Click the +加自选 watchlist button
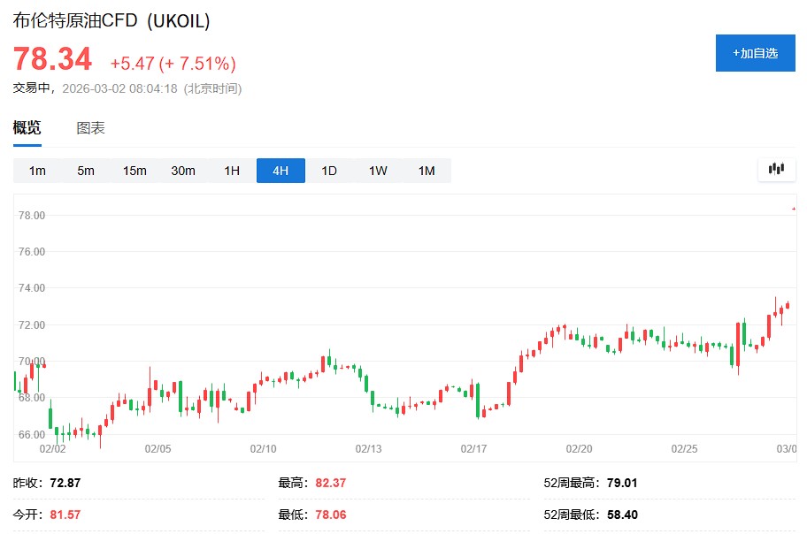This screenshot has width=807, height=534. pyautogui.click(x=755, y=53)
